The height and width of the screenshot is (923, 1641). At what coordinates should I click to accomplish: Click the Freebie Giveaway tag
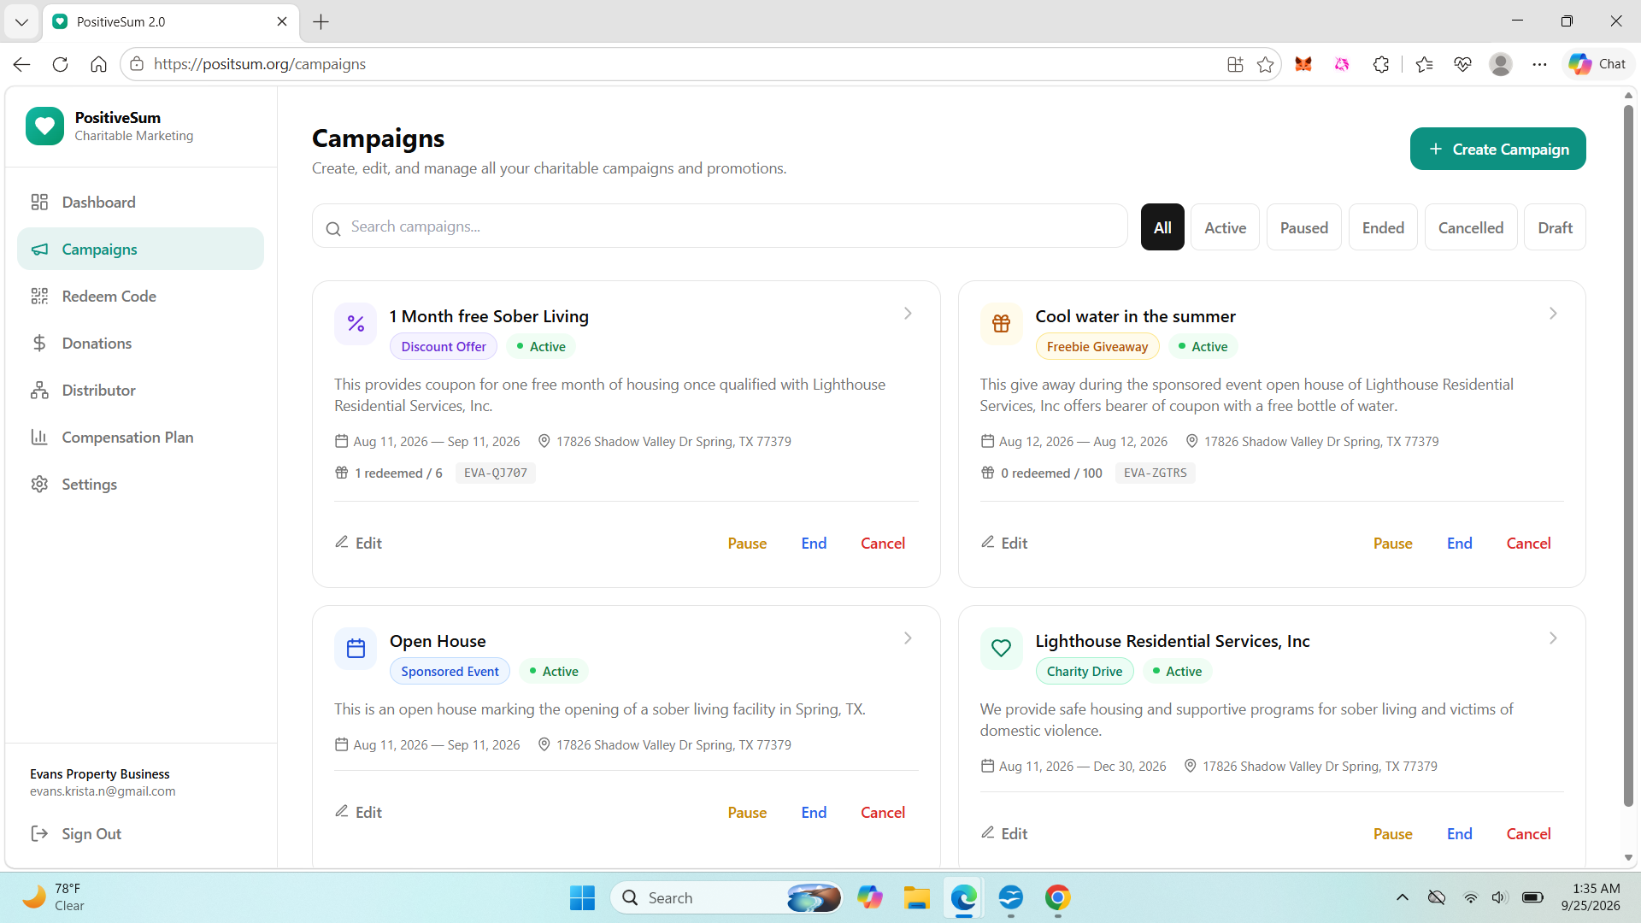(1097, 346)
